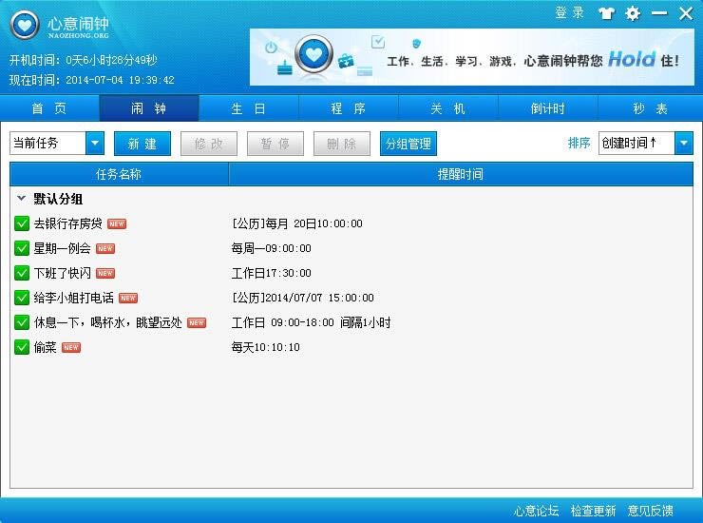This screenshot has width=703, height=523.
Task: Open 分组管理 group management
Action: [x=408, y=144]
